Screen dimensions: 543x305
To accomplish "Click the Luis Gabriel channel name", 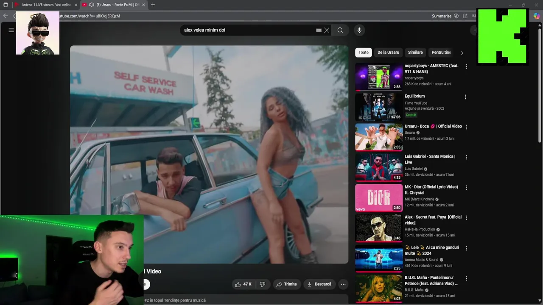I will [x=414, y=169].
